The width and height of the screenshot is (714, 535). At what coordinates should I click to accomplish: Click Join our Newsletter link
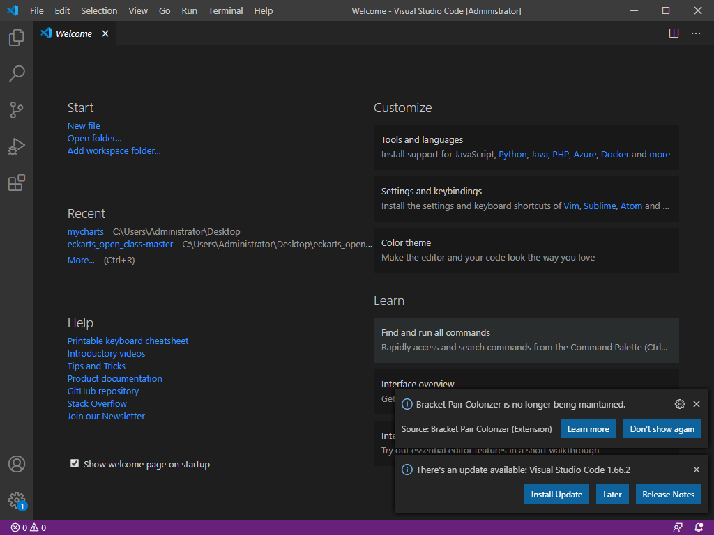(106, 417)
